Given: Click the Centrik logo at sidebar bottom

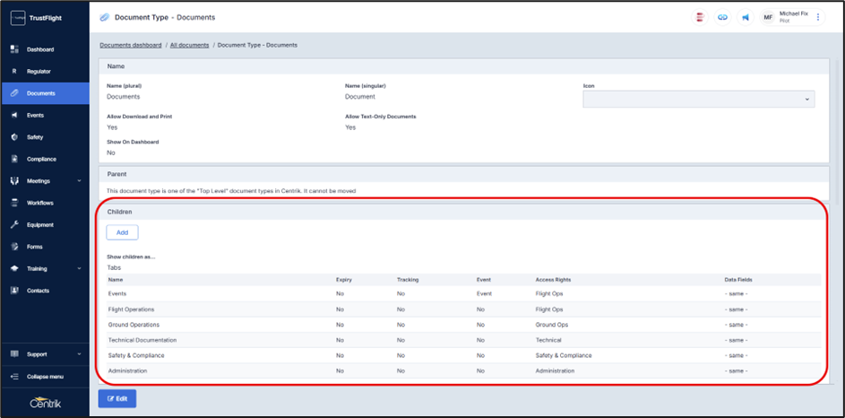Looking at the screenshot, I should [x=45, y=401].
